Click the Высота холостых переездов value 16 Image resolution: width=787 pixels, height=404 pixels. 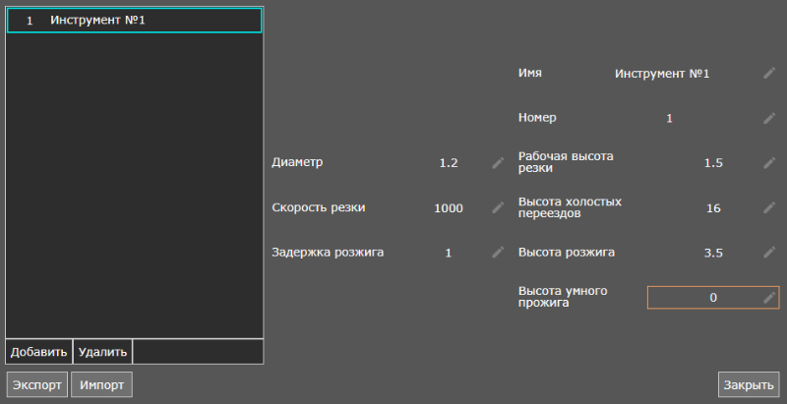click(x=713, y=208)
